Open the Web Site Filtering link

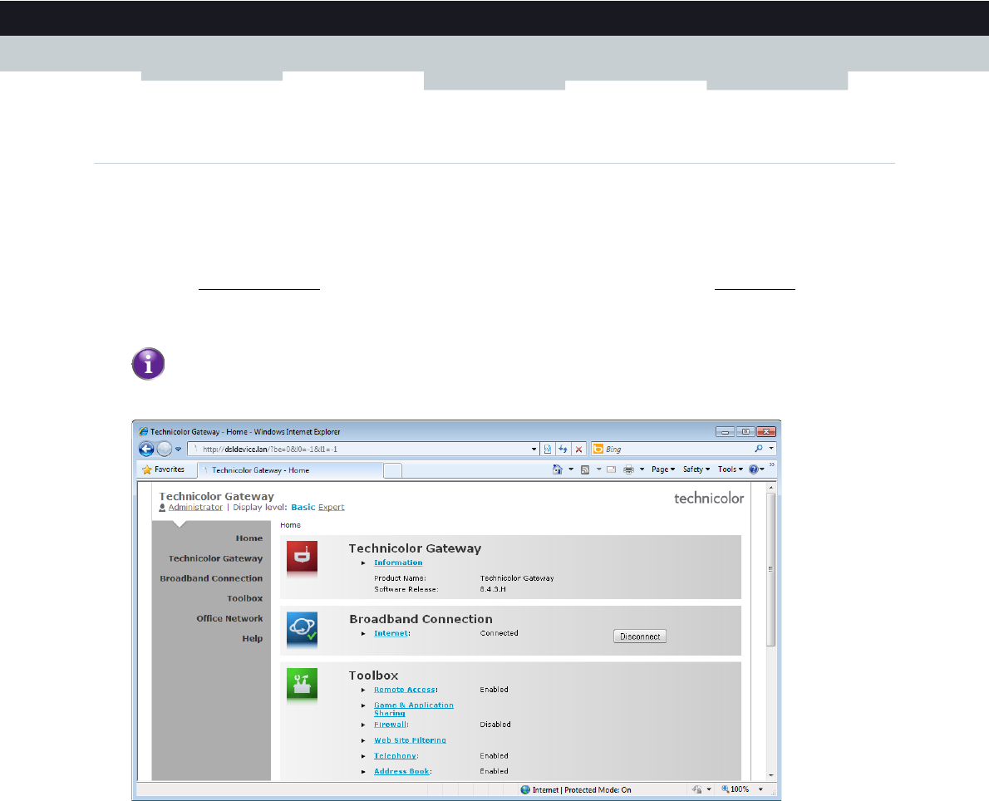[410, 740]
